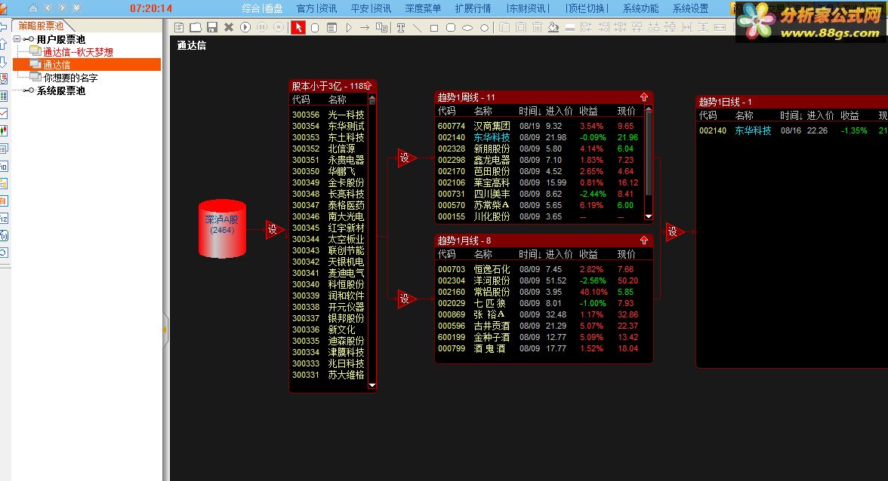Collapse the 趋势1周线 panel with up arrow
This screenshot has height=481, width=888.
(x=644, y=97)
